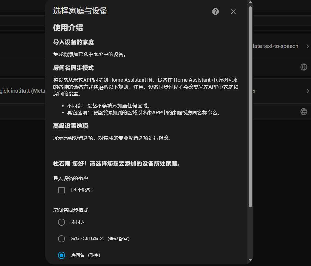Tick the [4 个设备] home checkbox
311x266 pixels.
tap(62, 190)
